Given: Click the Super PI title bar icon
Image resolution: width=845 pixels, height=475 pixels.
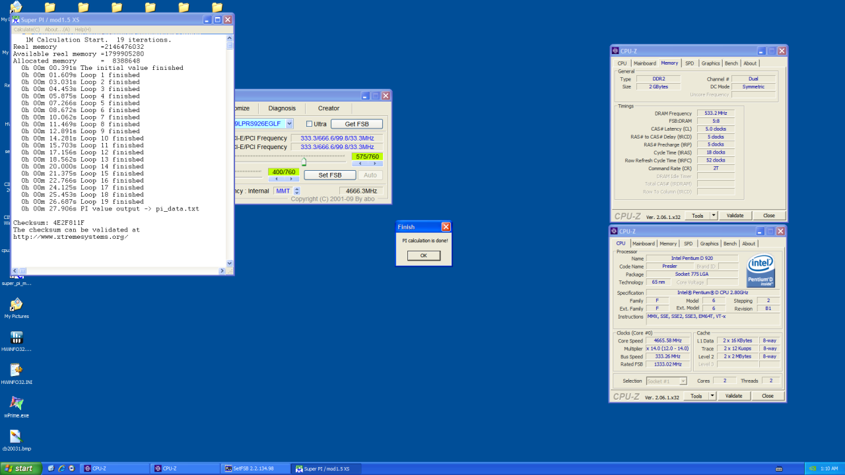Looking at the screenshot, I should (16, 20).
